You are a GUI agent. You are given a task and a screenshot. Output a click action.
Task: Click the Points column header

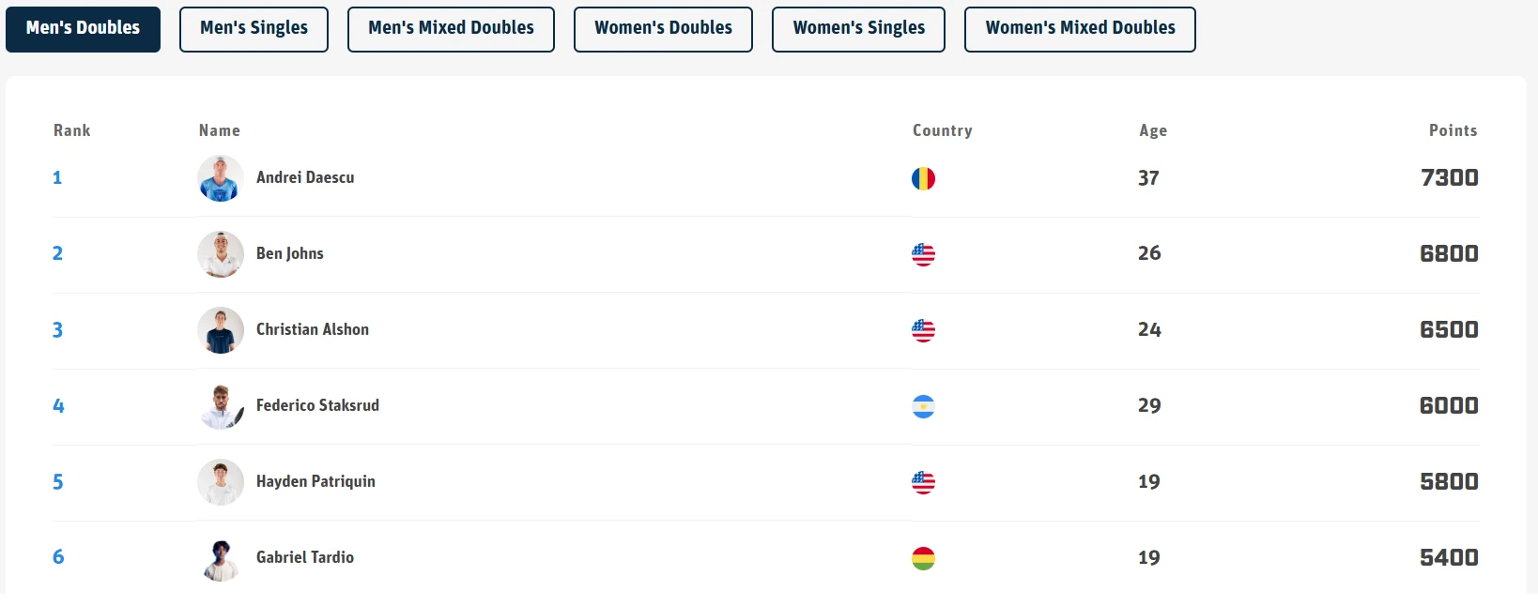pos(1453,130)
